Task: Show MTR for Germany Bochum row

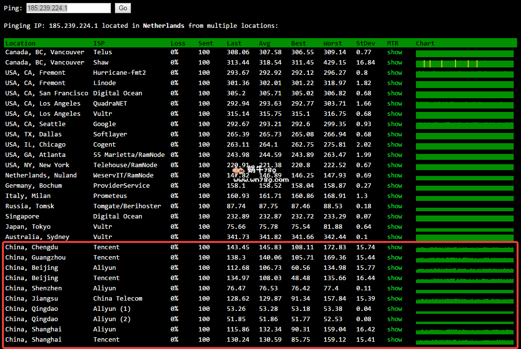Action: coord(394,186)
